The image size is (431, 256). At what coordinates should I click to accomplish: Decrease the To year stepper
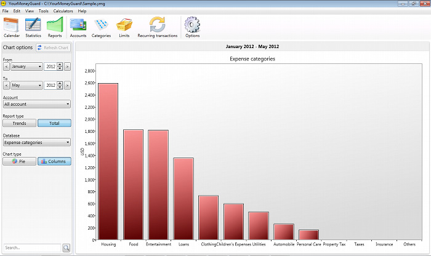pos(60,87)
